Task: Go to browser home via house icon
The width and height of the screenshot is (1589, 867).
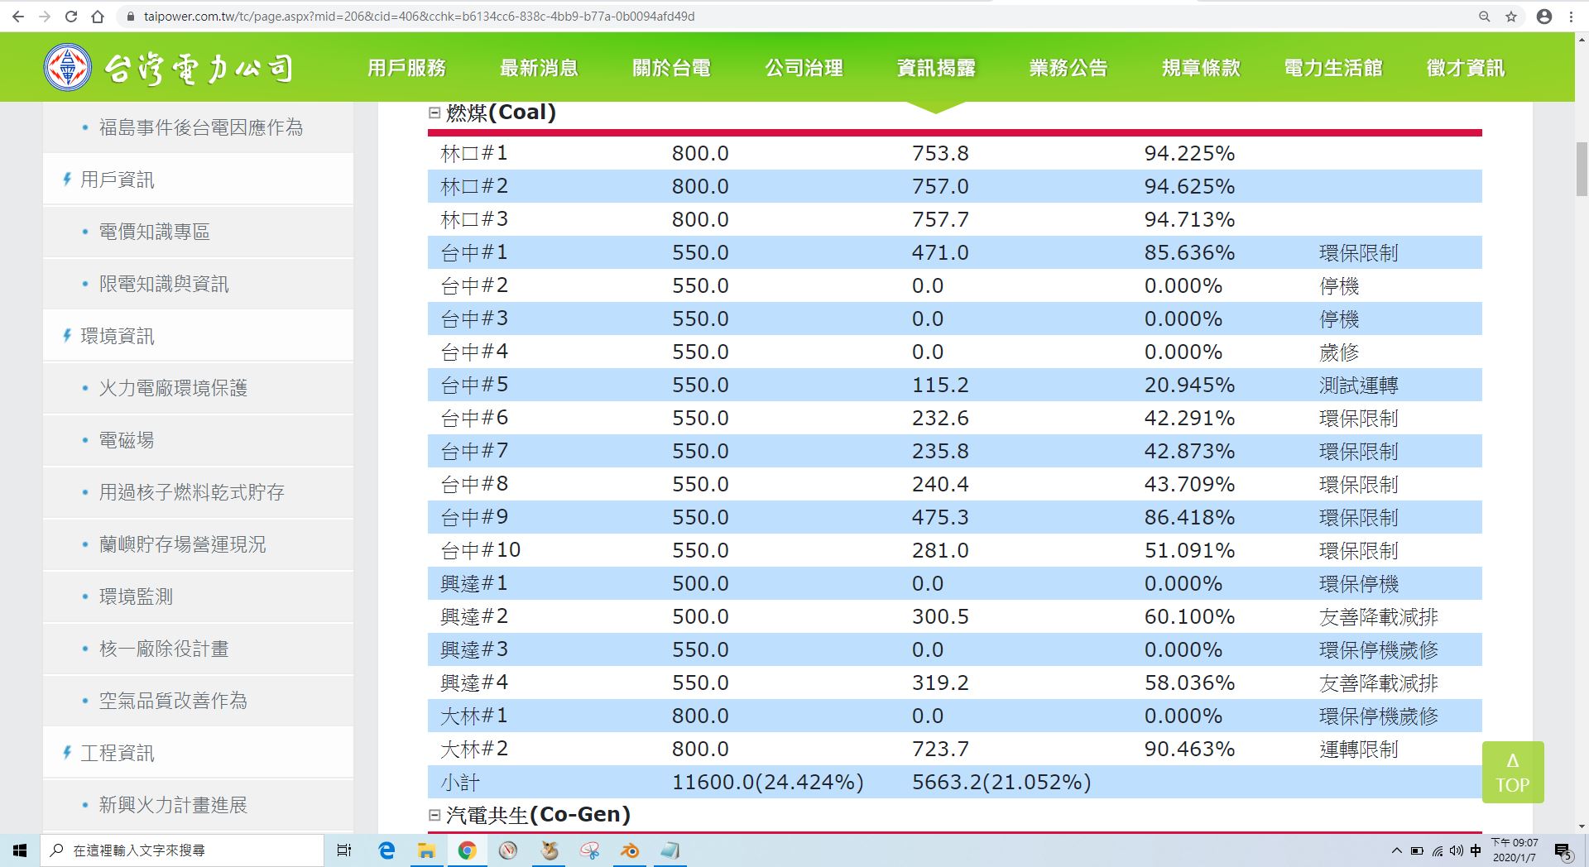Action: coord(98,17)
